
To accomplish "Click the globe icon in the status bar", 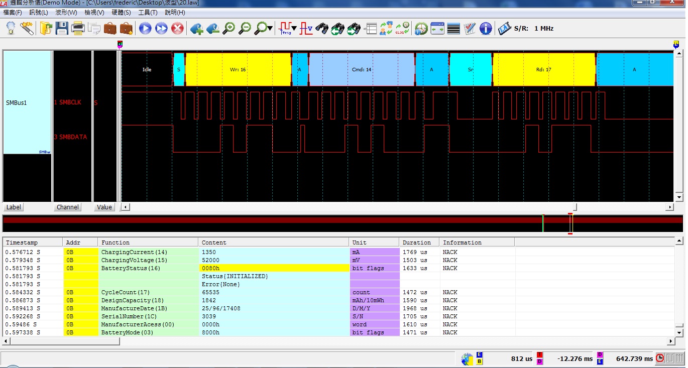I will pos(467,358).
